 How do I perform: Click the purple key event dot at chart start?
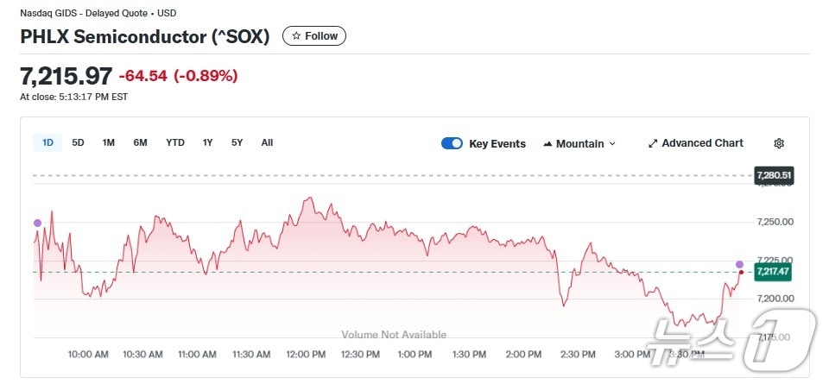(x=37, y=223)
